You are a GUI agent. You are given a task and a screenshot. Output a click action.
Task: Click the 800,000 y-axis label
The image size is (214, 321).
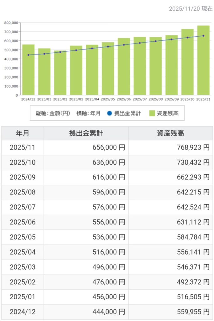click(x=11, y=23)
